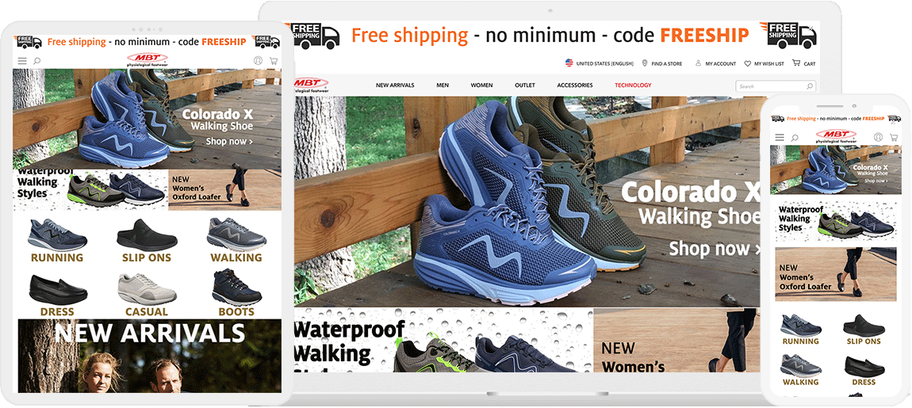The height and width of the screenshot is (408, 912).
Task: Open the account icon on the tablet header
Action: 259,60
